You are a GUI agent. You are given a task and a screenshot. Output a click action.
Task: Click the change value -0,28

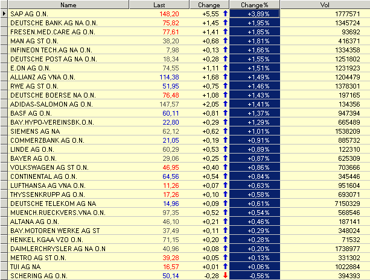[x=211, y=276]
